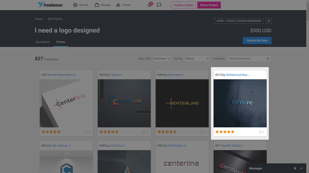The width and height of the screenshot is (309, 173).
Task: Adjust star rating on entry #539
Action: [x=109, y=132]
